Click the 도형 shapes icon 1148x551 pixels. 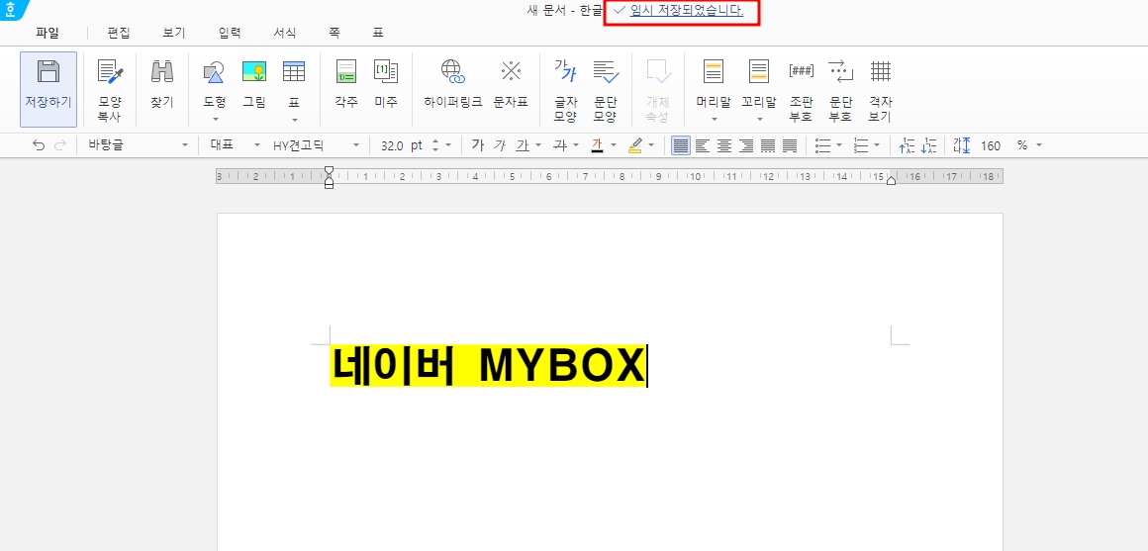pos(214,71)
